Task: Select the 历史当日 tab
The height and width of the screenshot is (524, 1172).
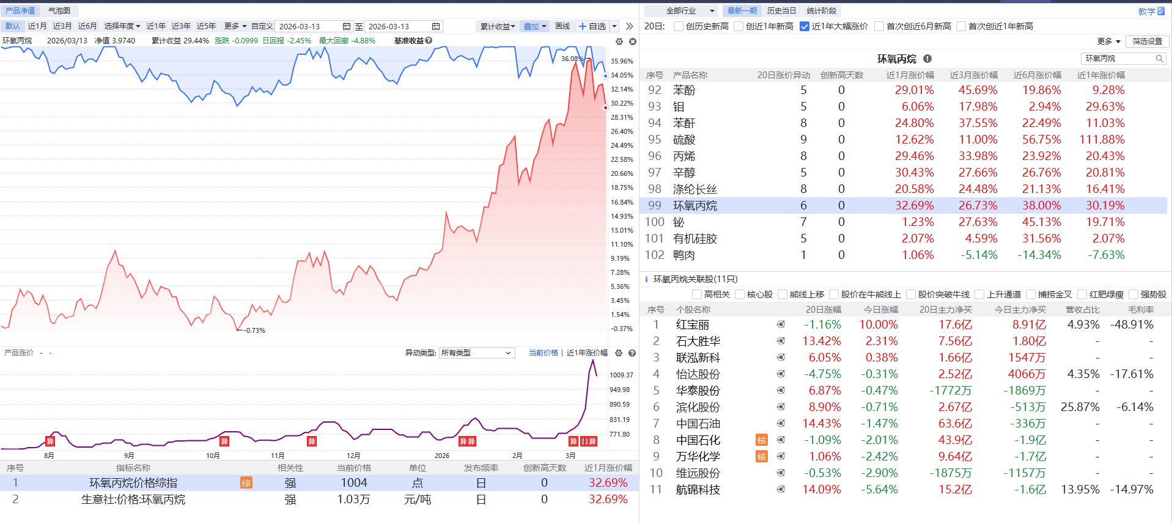Action: 781,11
